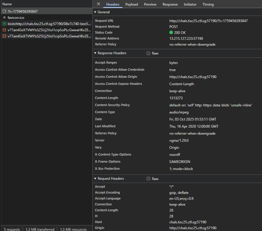
Task: Sort by the Name column header
Action: 7,4
